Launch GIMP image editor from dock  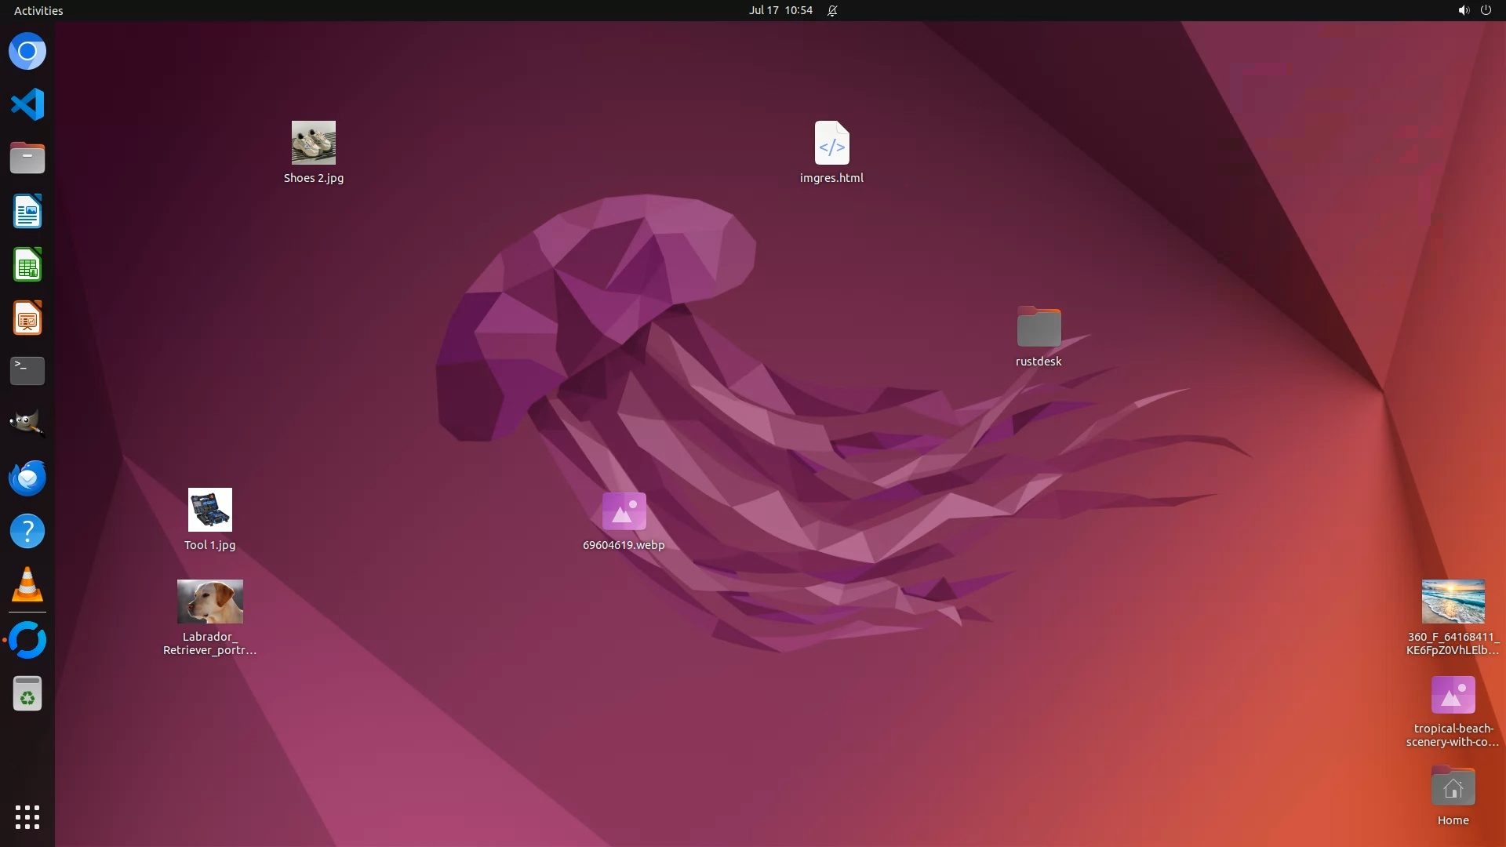[x=27, y=423]
